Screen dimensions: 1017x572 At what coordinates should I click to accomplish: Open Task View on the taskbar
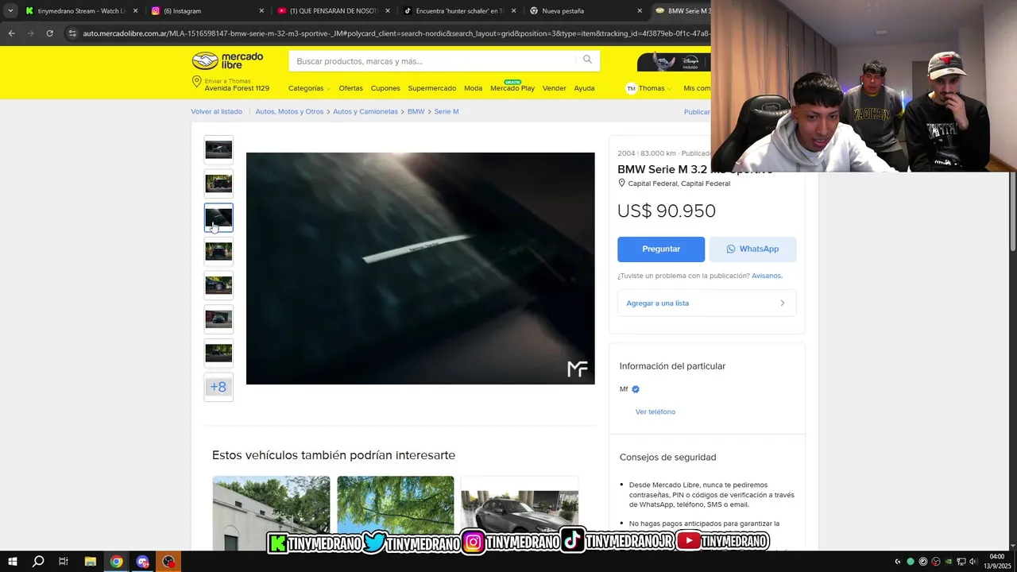(64, 562)
